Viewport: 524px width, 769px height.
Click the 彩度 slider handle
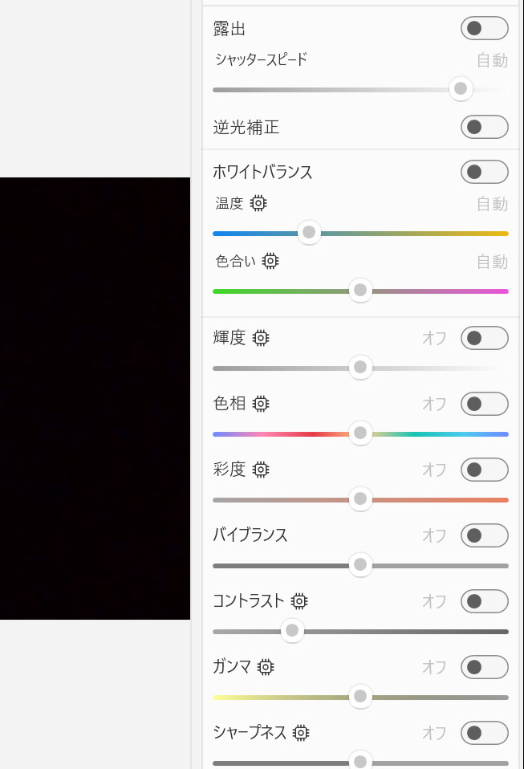360,498
